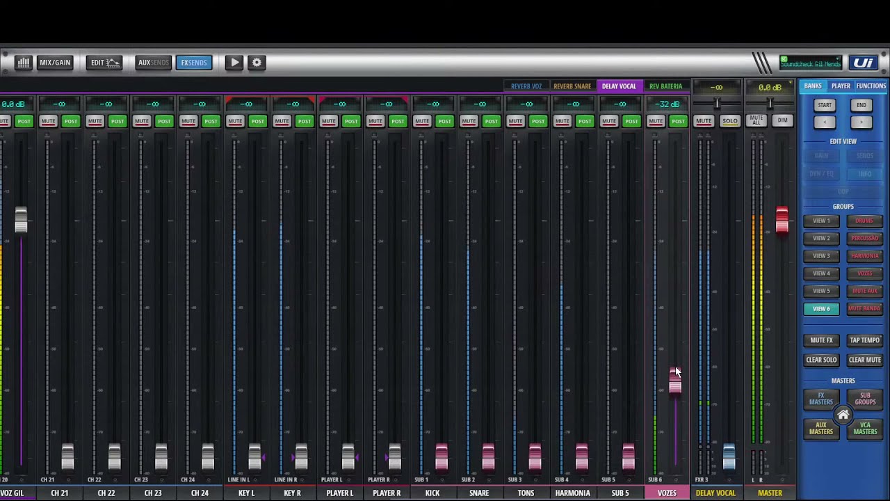Switch to AUX SENDS view
This screenshot has width=890, height=501.
click(153, 63)
